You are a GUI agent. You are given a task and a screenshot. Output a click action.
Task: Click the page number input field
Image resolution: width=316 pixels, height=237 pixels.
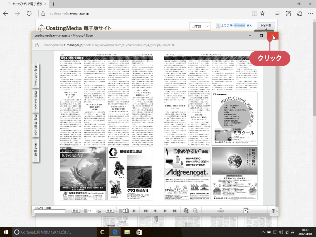click(x=92, y=211)
